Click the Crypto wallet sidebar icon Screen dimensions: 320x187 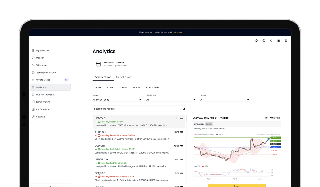click(33, 80)
